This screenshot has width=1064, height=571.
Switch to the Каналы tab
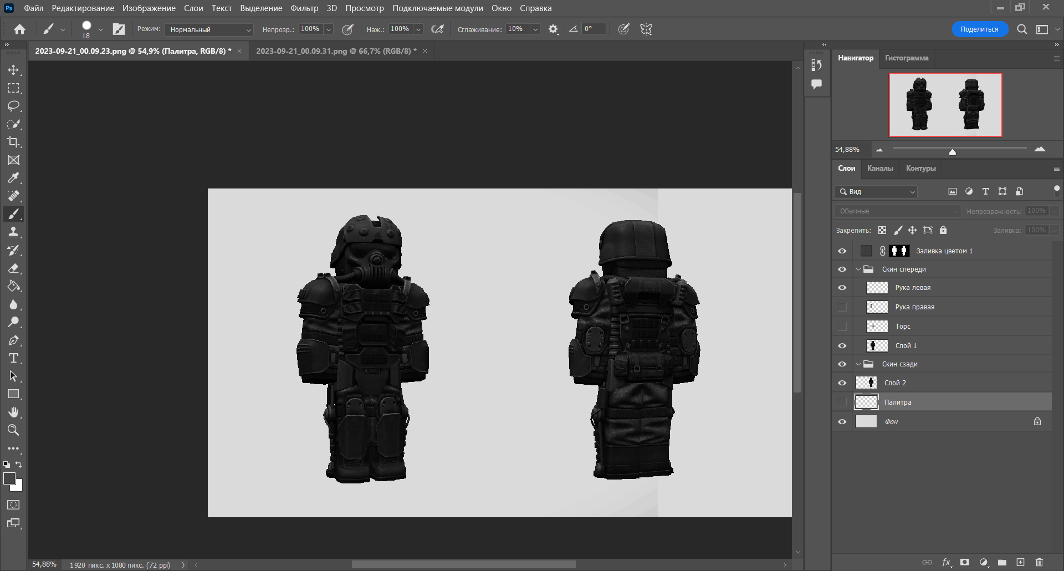[x=880, y=168]
